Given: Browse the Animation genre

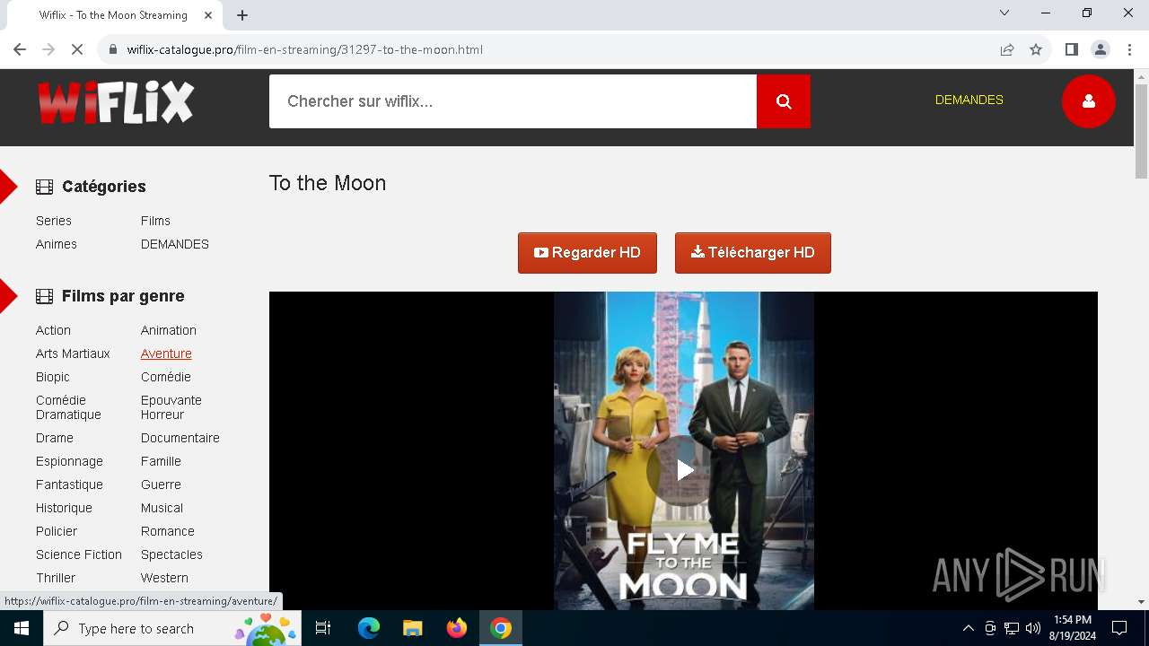Looking at the screenshot, I should (169, 330).
